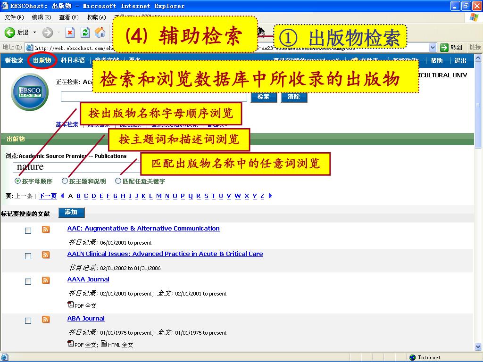
Task: Click the green 转到 Go arrow
Action: click(x=444, y=48)
